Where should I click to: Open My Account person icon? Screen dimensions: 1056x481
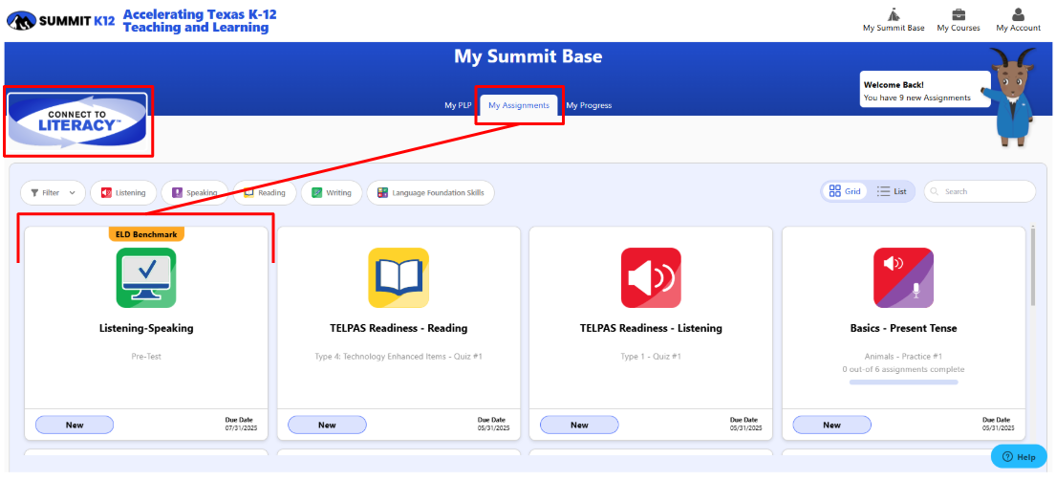click(x=1019, y=14)
